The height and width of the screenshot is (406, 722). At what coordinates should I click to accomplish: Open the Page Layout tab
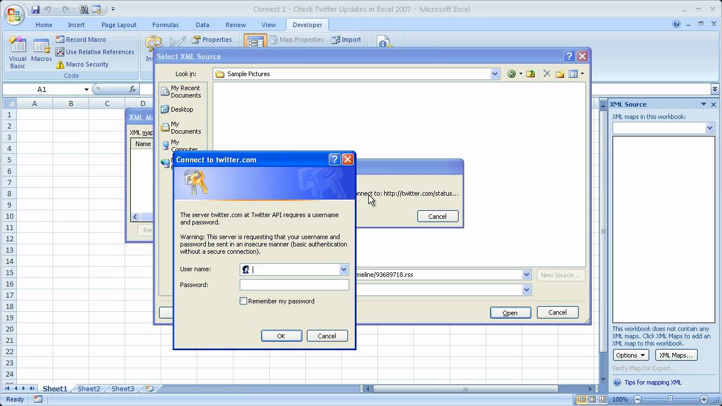(x=119, y=25)
